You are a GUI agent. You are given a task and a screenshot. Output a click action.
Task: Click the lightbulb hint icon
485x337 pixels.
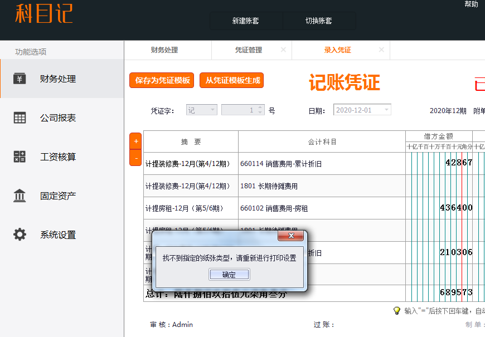point(397,310)
